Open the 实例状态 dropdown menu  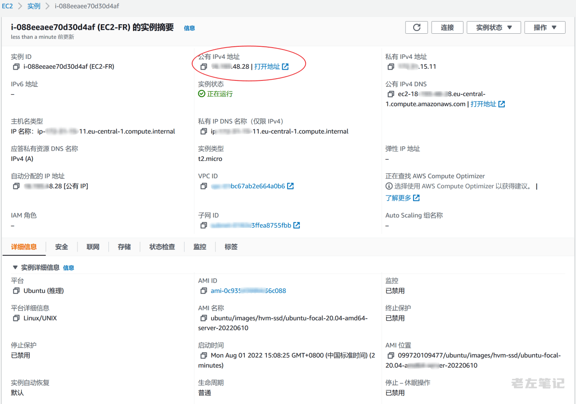[x=494, y=27]
